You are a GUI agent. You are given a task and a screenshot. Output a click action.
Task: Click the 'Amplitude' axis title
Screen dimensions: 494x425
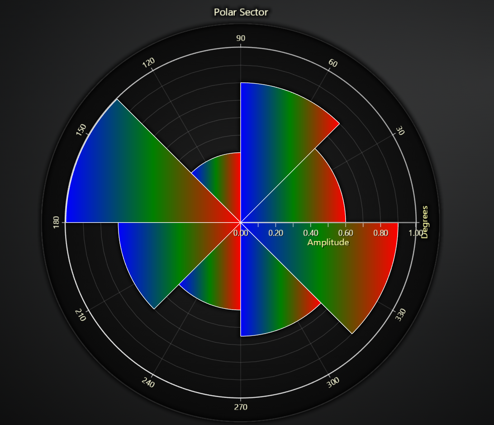click(328, 242)
